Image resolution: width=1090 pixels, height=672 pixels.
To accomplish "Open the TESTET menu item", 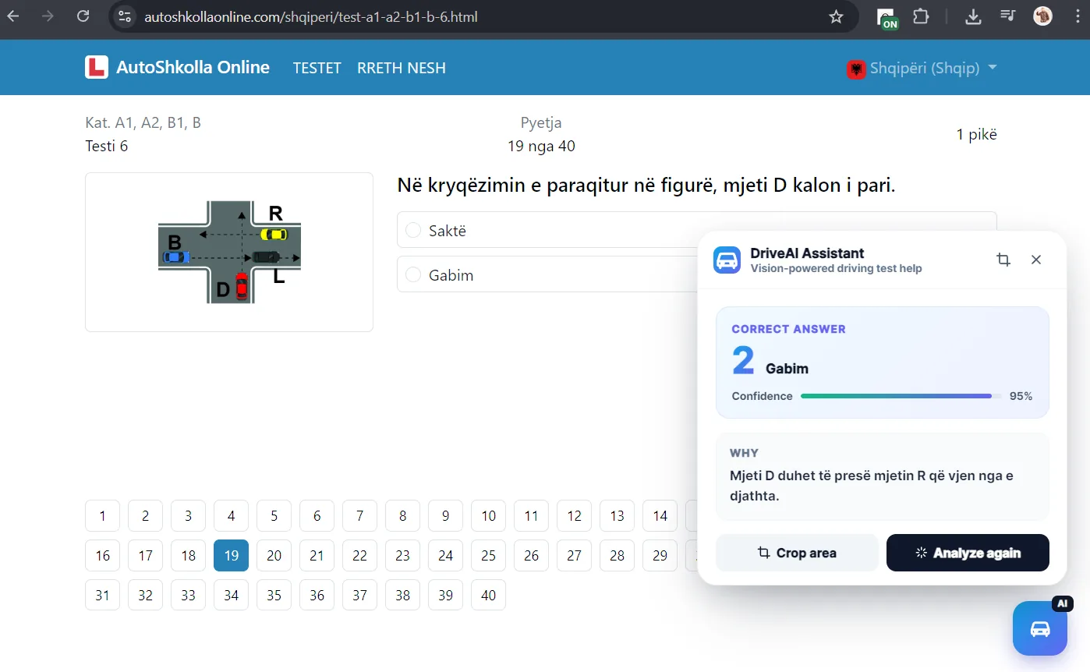I will coord(317,68).
